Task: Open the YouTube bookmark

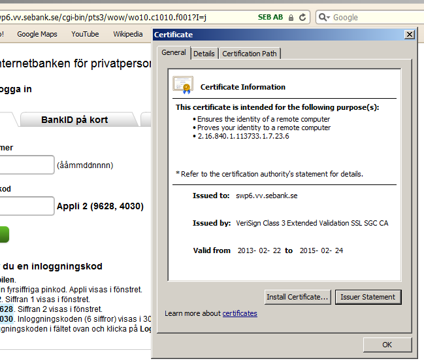Action: (x=85, y=34)
